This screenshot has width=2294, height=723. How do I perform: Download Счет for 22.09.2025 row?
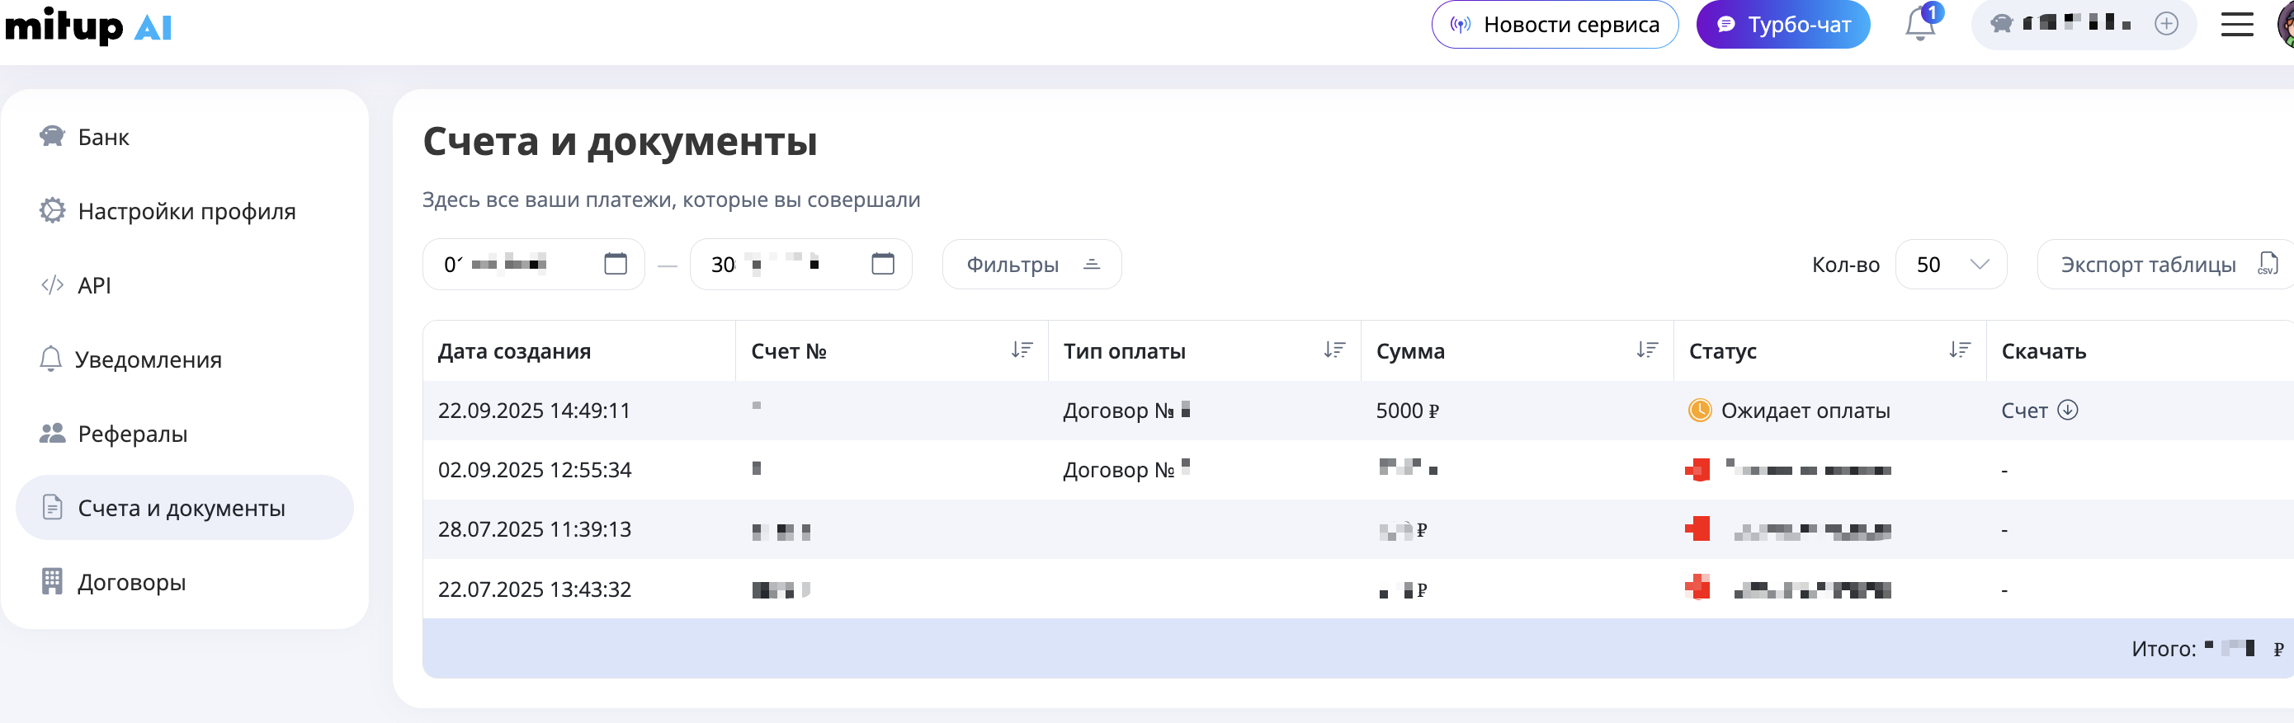[2039, 410]
